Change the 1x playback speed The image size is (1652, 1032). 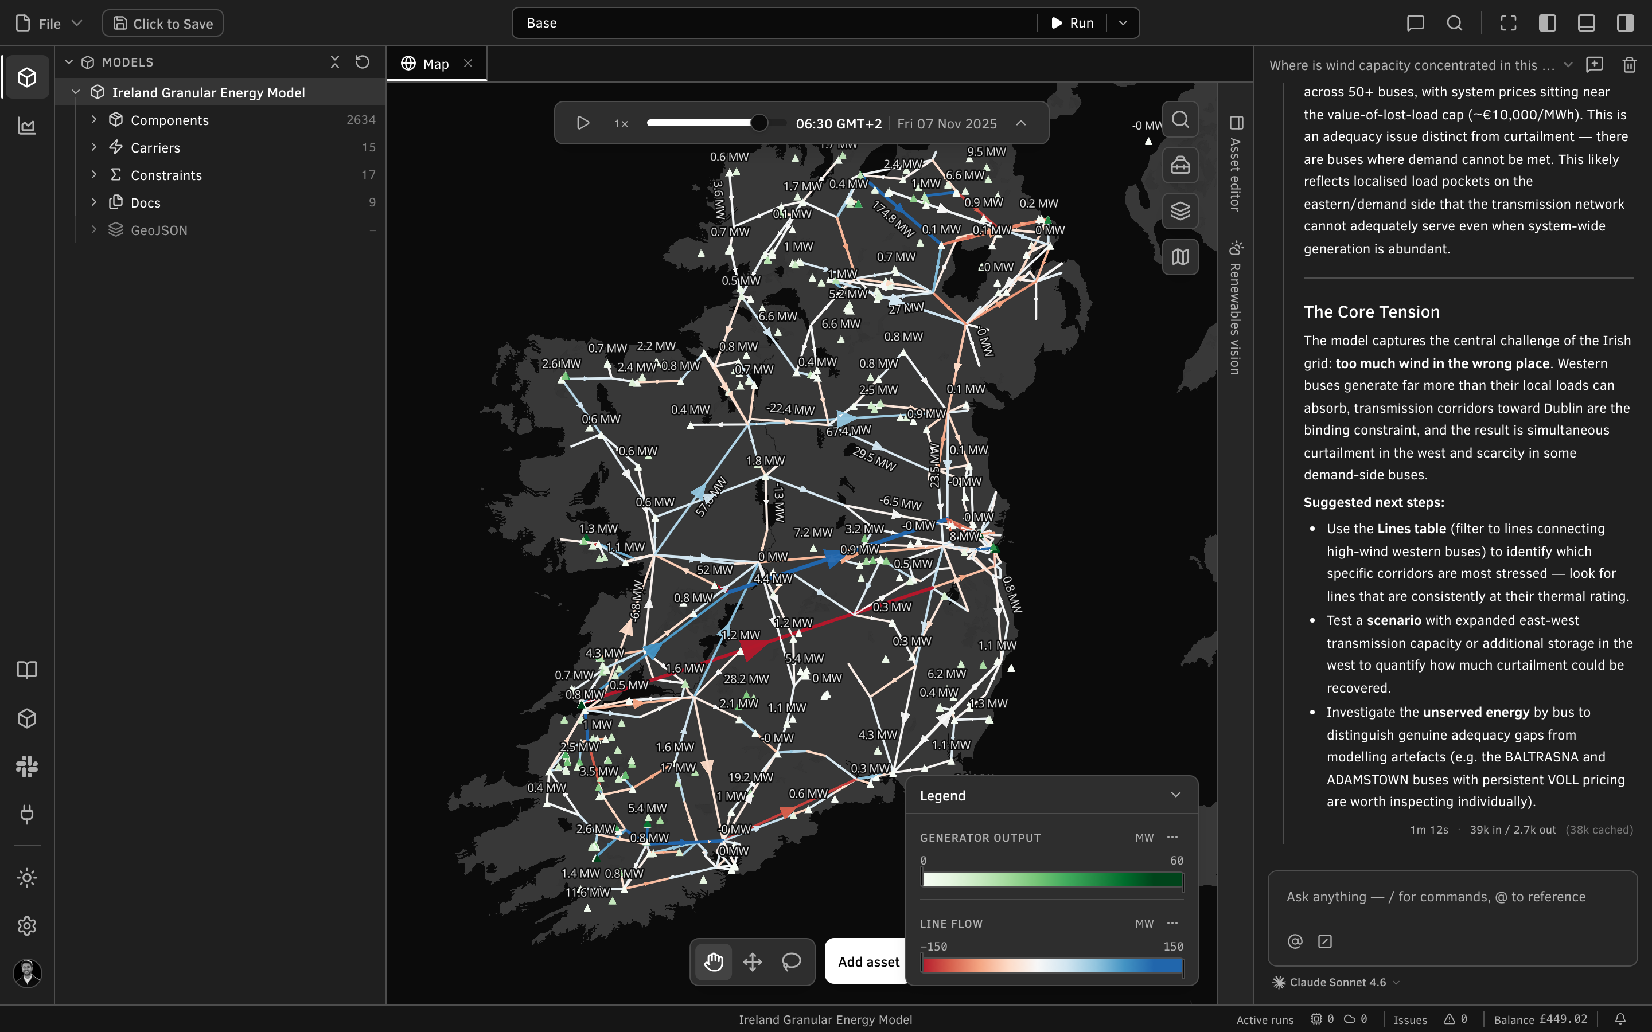(x=621, y=123)
